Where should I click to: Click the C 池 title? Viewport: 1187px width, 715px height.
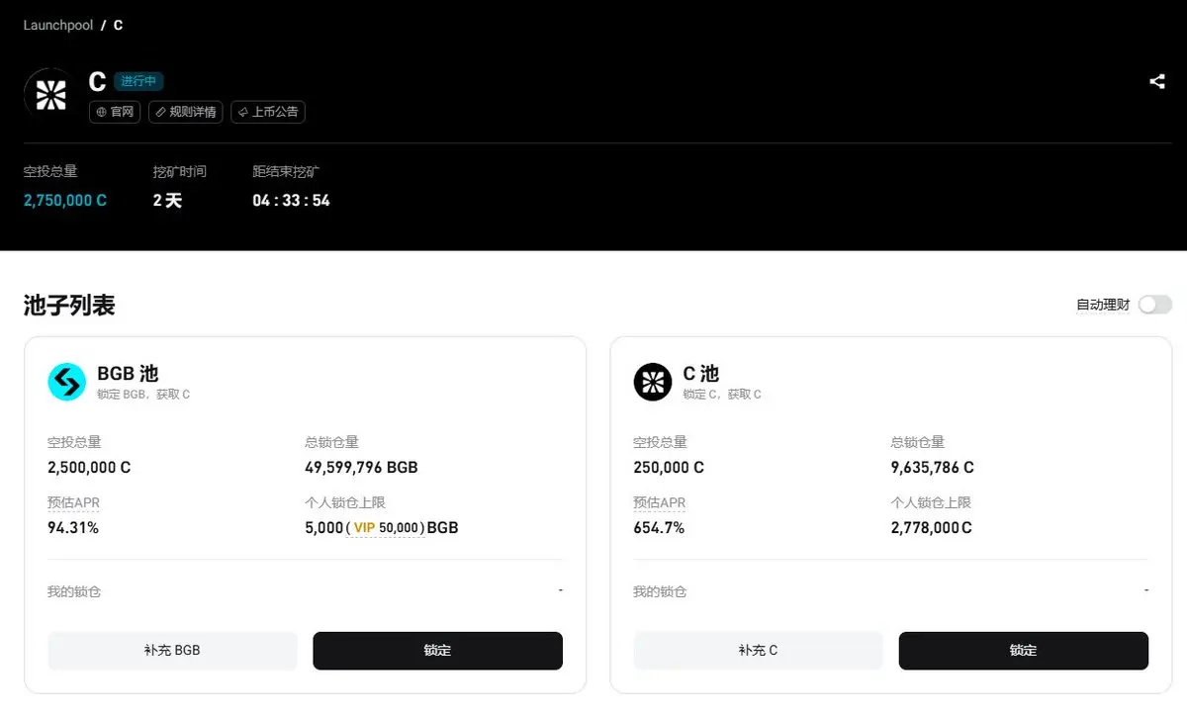700,374
